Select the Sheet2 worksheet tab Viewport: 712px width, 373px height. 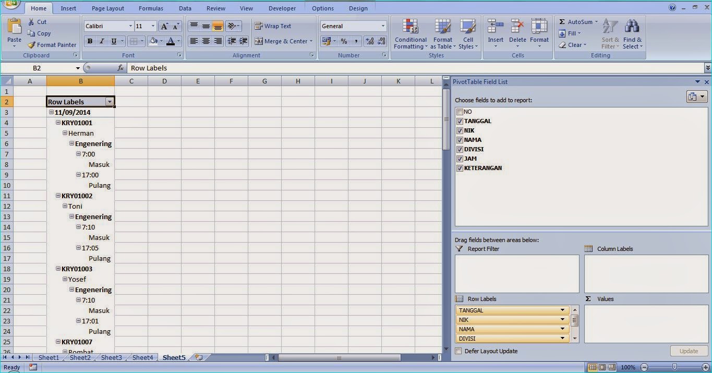[x=79, y=357]
